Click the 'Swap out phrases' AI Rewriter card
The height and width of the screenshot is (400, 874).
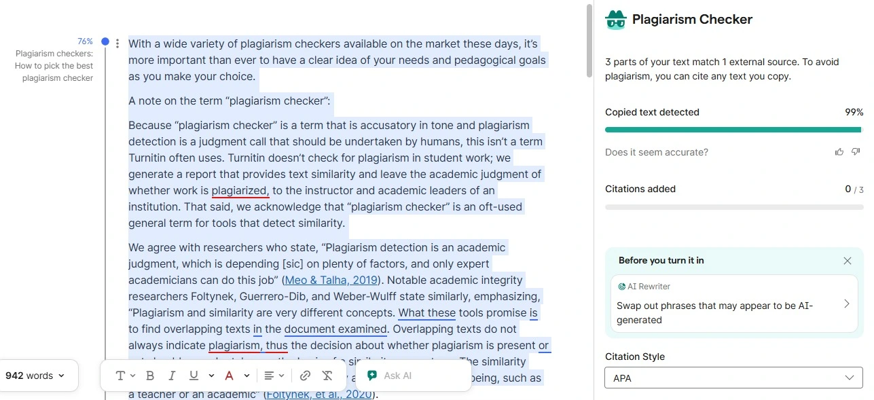tap(733, 304)
